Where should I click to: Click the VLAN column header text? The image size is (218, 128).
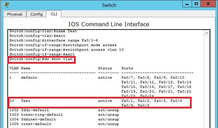(x=14, y=68)
